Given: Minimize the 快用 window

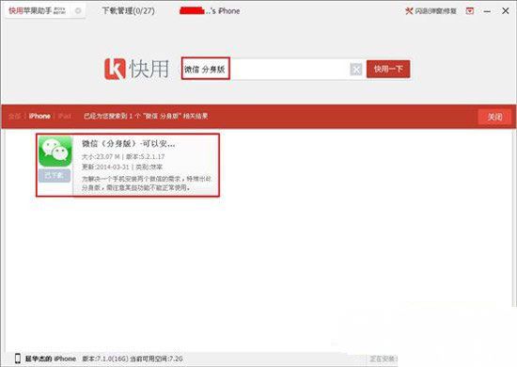Looking at the screenshot, I should [x=487, y=11].
